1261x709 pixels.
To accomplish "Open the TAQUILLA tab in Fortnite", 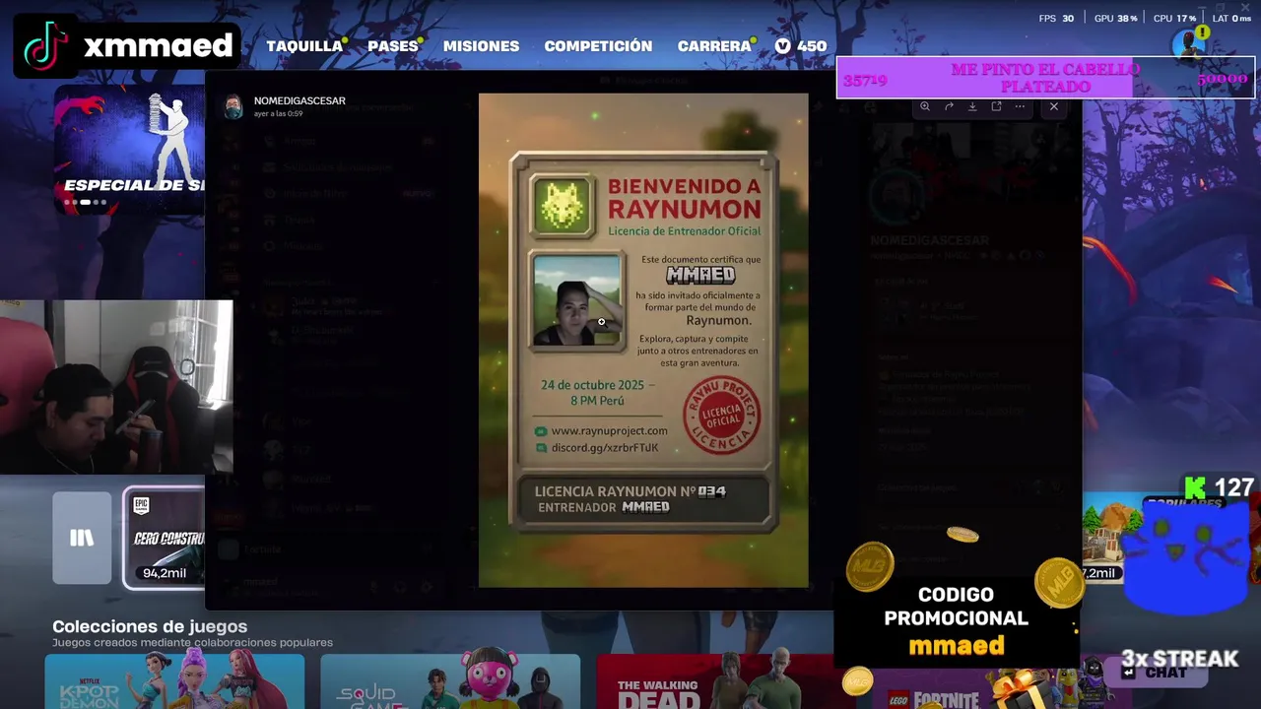I will point(304,46).
